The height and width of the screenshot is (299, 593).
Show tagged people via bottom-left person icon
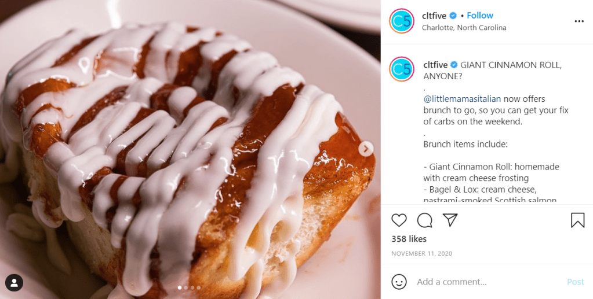coord(14,283)
